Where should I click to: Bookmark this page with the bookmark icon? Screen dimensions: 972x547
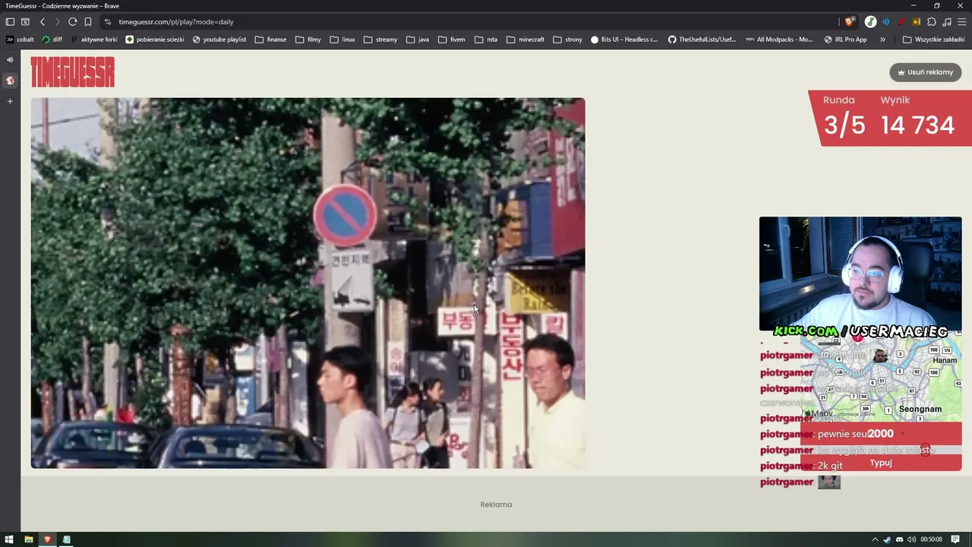point(88,22)
